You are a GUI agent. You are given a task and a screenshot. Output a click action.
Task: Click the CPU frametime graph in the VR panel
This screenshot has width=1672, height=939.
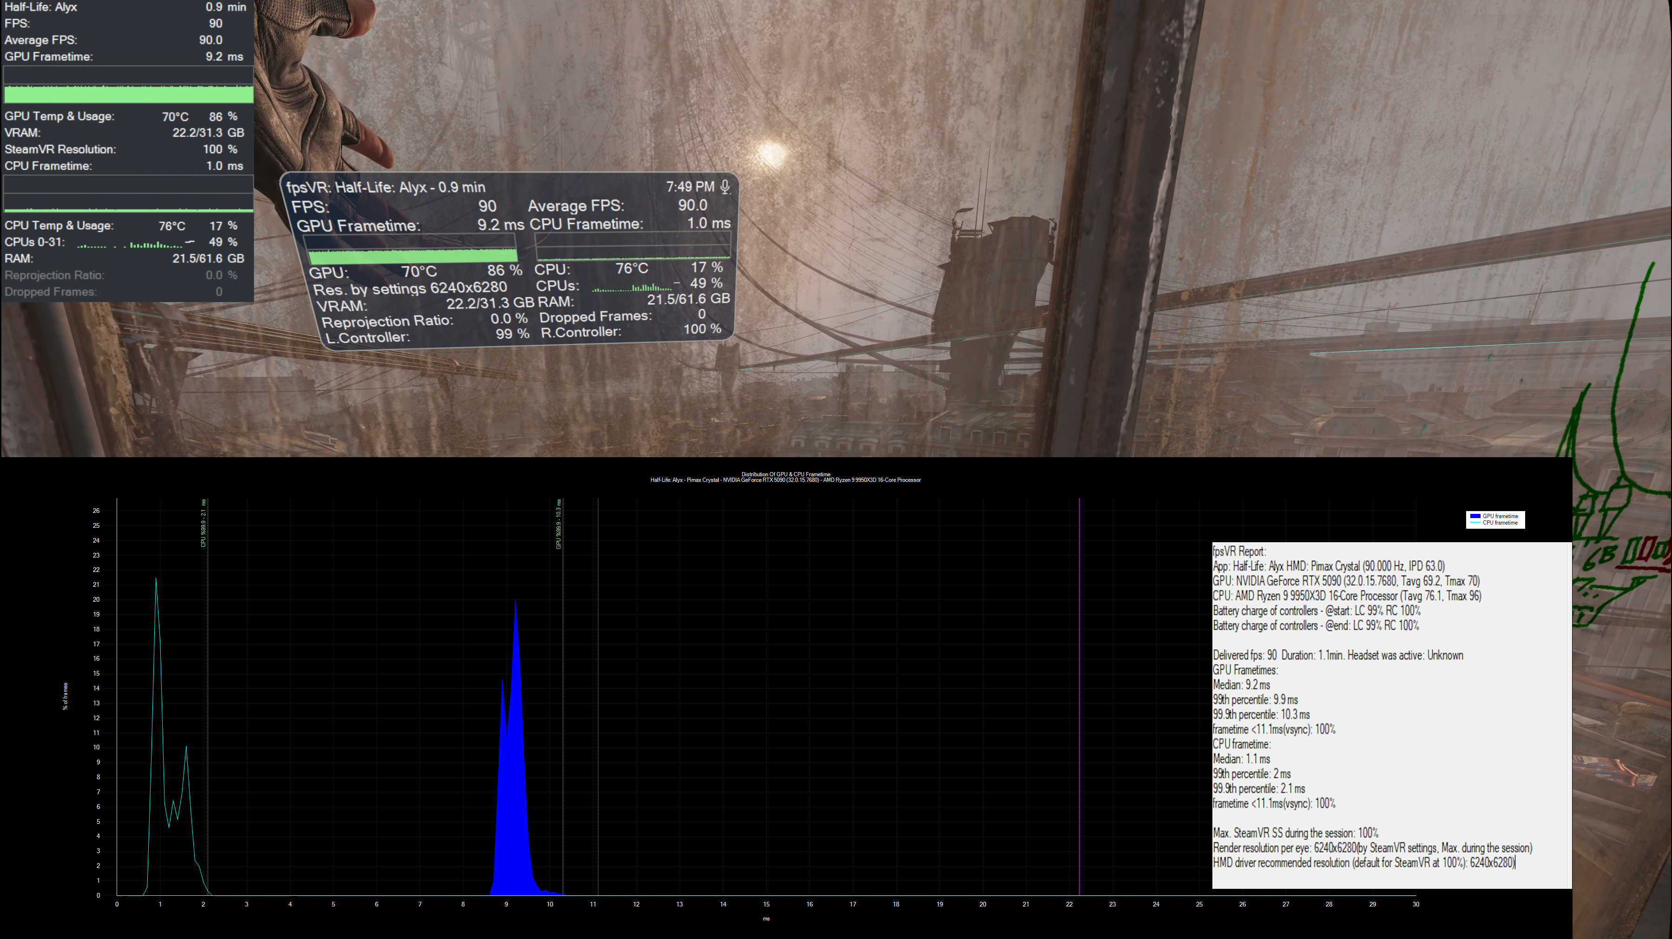coord(633,246)
